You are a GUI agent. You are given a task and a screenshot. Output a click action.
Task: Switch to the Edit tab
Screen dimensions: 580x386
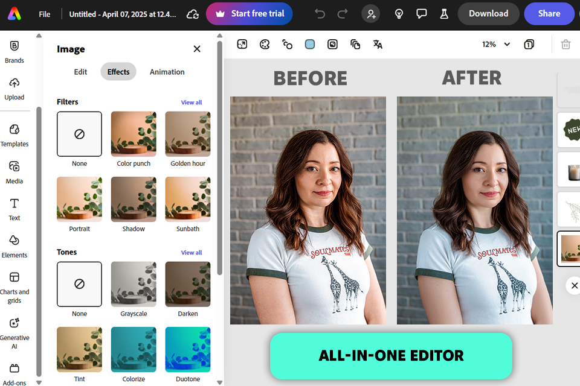pyautogui.click(x=80, y=72)
